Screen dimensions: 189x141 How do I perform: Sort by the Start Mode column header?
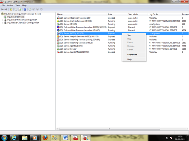[x=137, y=14]
